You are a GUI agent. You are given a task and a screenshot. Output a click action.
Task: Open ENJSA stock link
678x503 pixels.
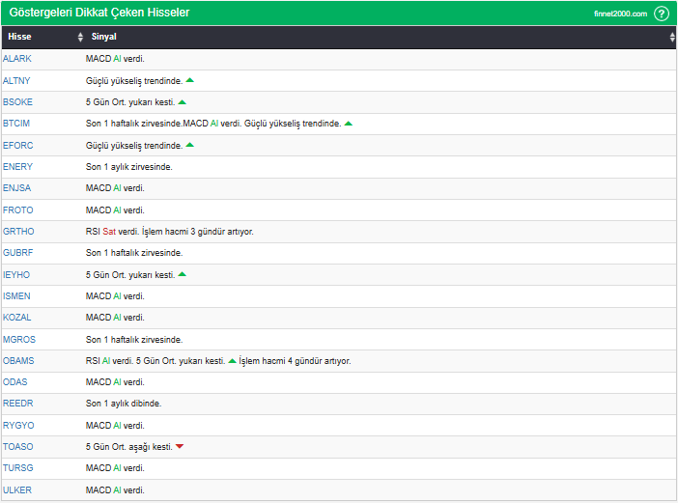click(x=16, y=188)
